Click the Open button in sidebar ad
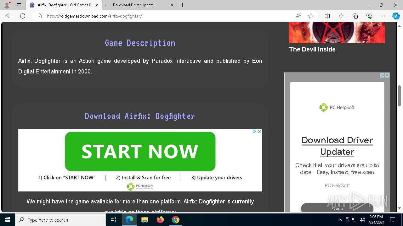The height and width of the screenshot is (226, 403). (x=337, y=208)
